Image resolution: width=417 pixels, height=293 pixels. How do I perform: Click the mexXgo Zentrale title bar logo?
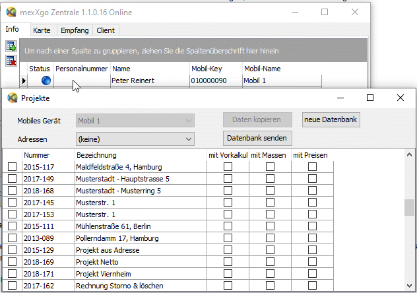[11, 12]
